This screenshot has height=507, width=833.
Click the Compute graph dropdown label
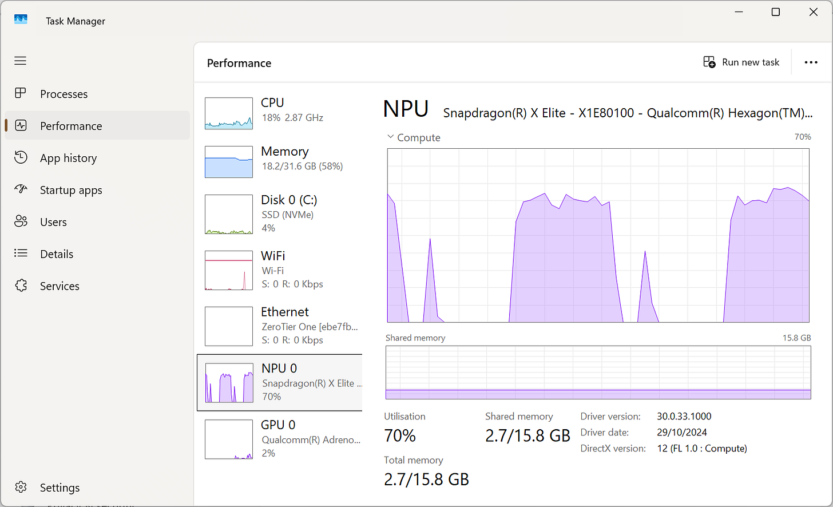[419, 137]
